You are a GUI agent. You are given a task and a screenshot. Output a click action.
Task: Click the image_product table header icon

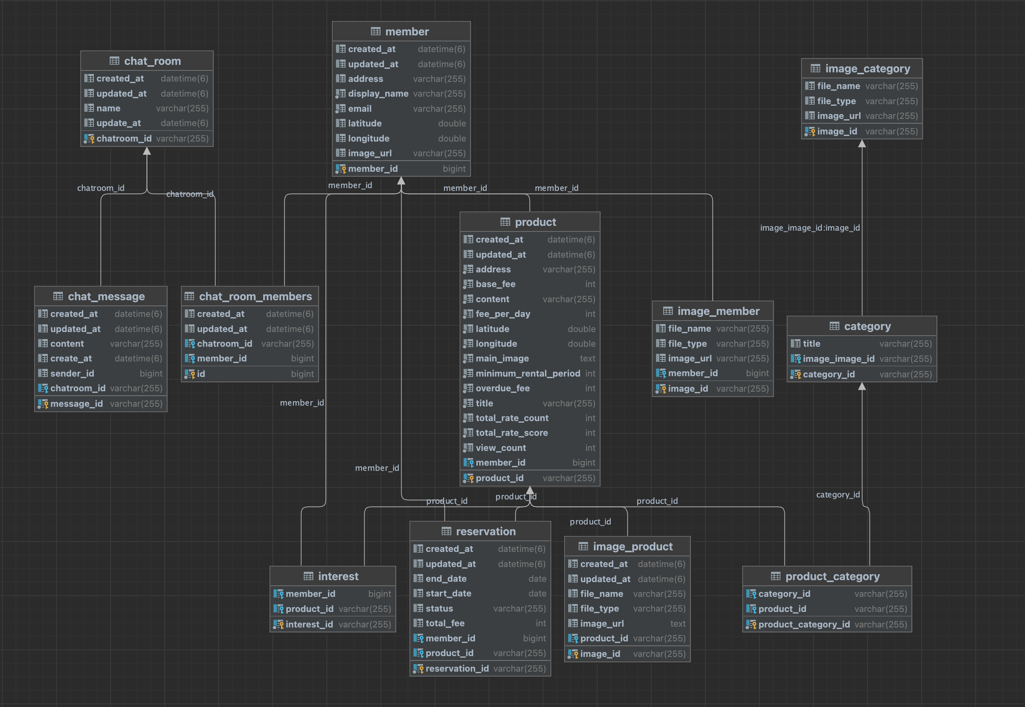(x=583, y=546)
